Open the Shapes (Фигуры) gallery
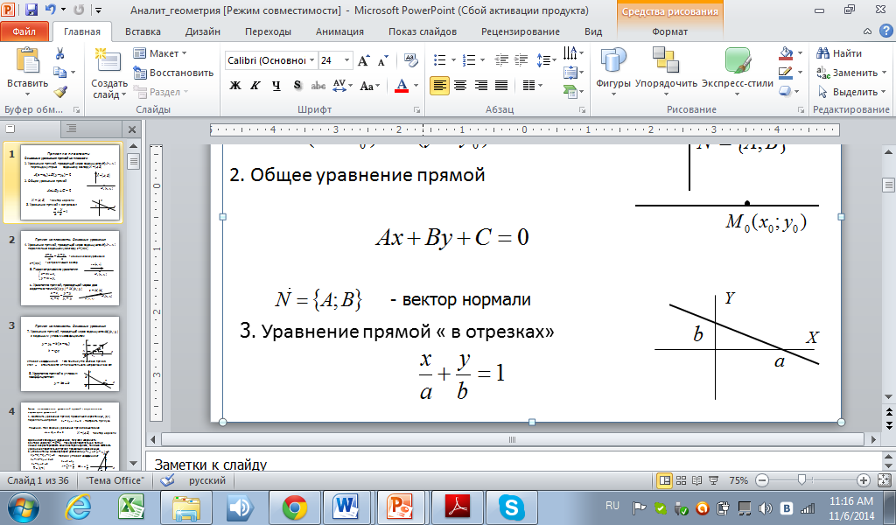Image resolution: width=896 pixels, height=525 pixels. 612,68
